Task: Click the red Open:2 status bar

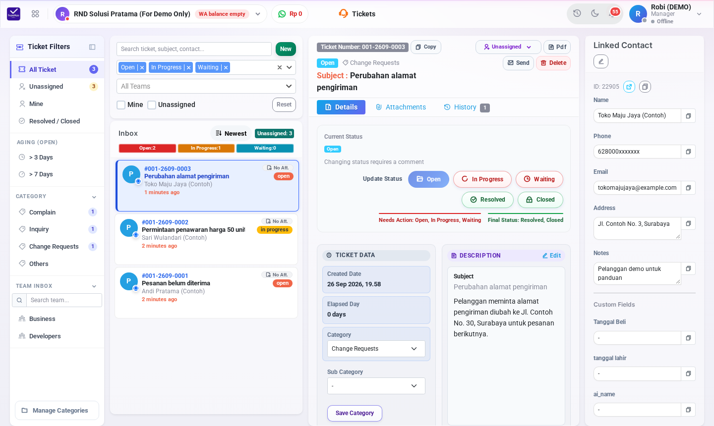Action: (x=147, y=148)
